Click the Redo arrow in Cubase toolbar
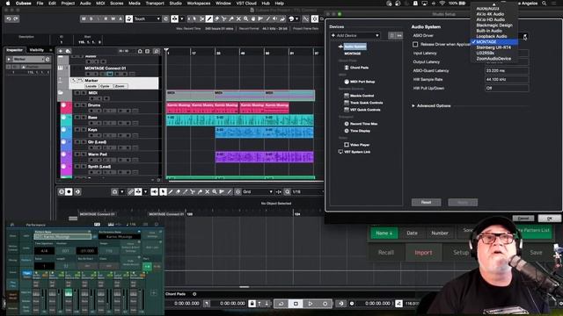The image size is (563, 316). (16, 18)
